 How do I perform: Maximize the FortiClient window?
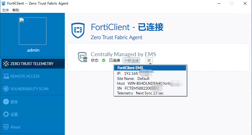(232, 3)
